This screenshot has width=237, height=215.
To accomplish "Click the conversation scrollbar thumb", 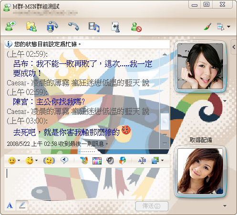I will pyautogui.click(x=165, y=122).
